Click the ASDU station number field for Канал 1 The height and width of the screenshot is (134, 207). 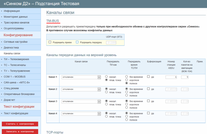pos(171,77)
